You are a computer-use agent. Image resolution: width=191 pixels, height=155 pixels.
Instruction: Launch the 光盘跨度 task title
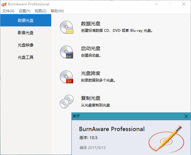click(91, 73)
